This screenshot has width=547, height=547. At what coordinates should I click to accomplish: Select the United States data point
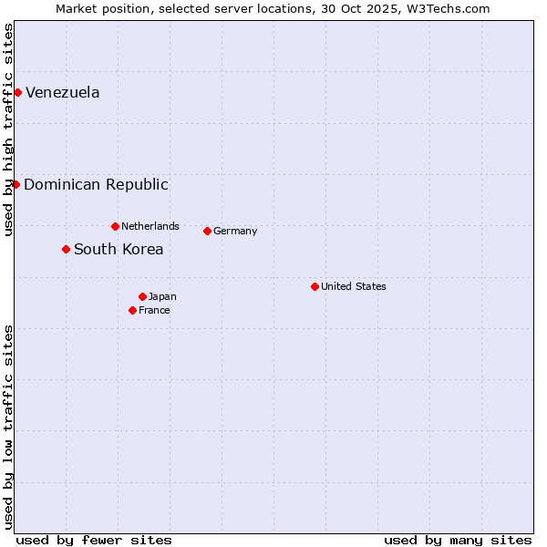pos(315,286)
